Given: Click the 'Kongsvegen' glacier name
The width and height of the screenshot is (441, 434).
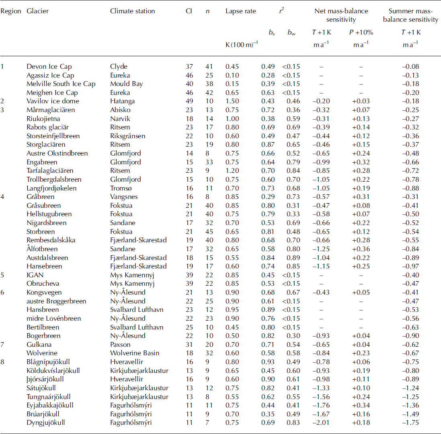Looking at the screenshot, I should tap(44, 292).
